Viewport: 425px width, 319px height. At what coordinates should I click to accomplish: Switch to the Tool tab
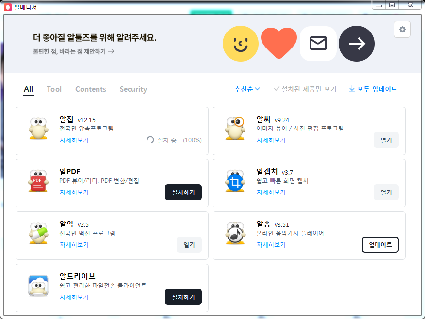(54, 89)
